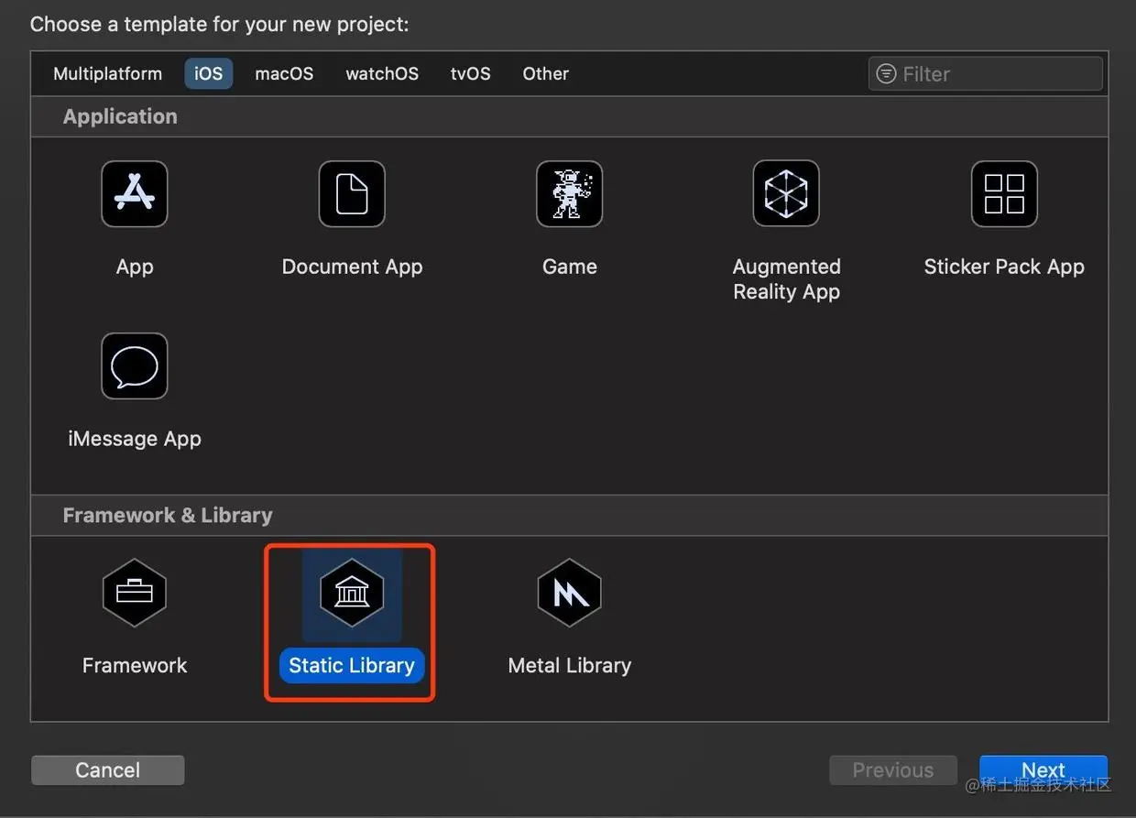Choose the iMessage App template icon
Image resolution: width=1136 pixels, height=818 pixels.
click(135, 365)
